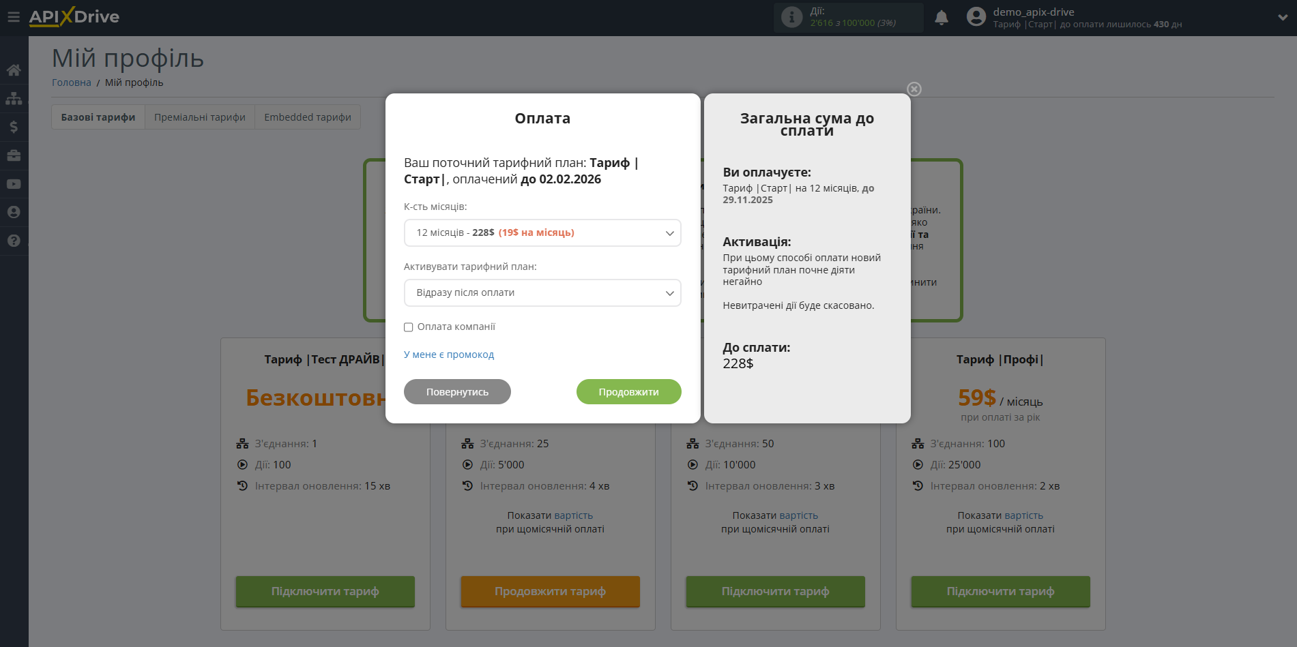Click the Тариф |Профі| heading

click(x=1000, y=359)
